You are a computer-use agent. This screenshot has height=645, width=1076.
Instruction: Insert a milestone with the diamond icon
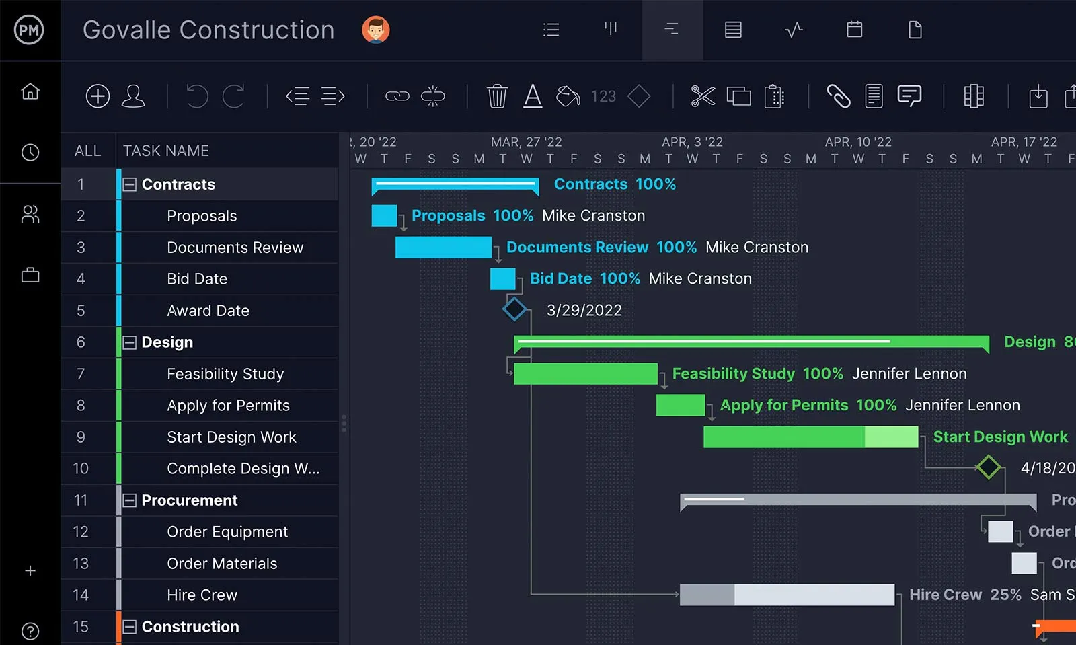coord(638,96)
